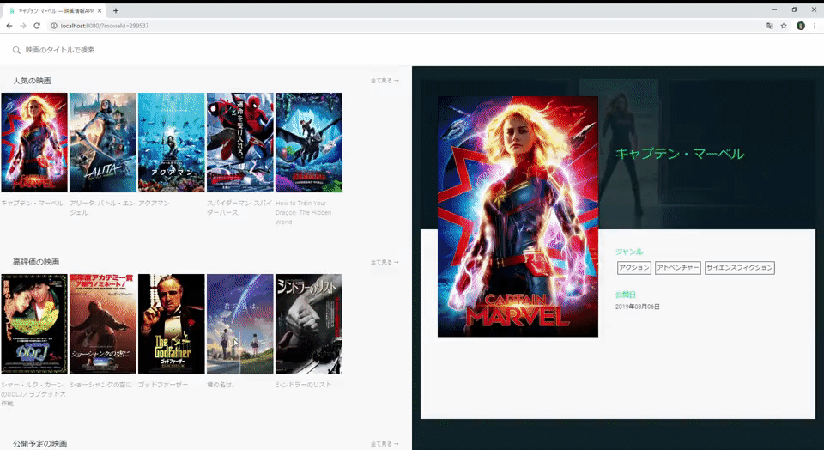The height and width of the screenshot is (450, 824).
Task: Click the 君の名は。 title text
Action: tap(221, 385)
